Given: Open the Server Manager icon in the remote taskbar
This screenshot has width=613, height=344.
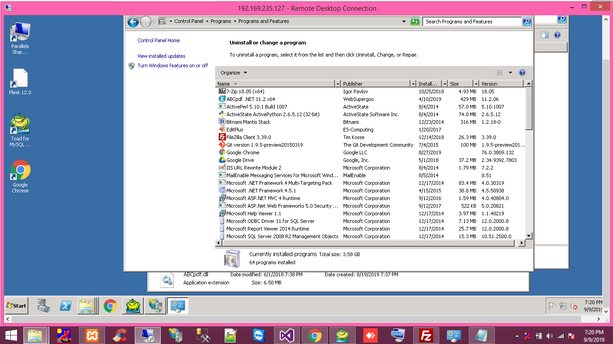Looking at the screenshot, I should click(44, 306).
